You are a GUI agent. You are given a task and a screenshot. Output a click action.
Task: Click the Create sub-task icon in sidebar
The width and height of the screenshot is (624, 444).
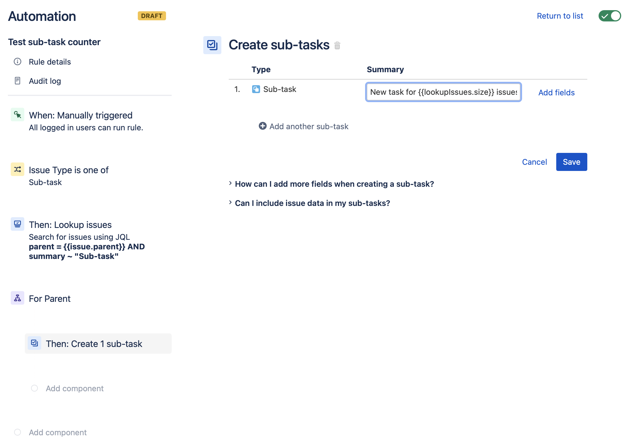point(35,343)
